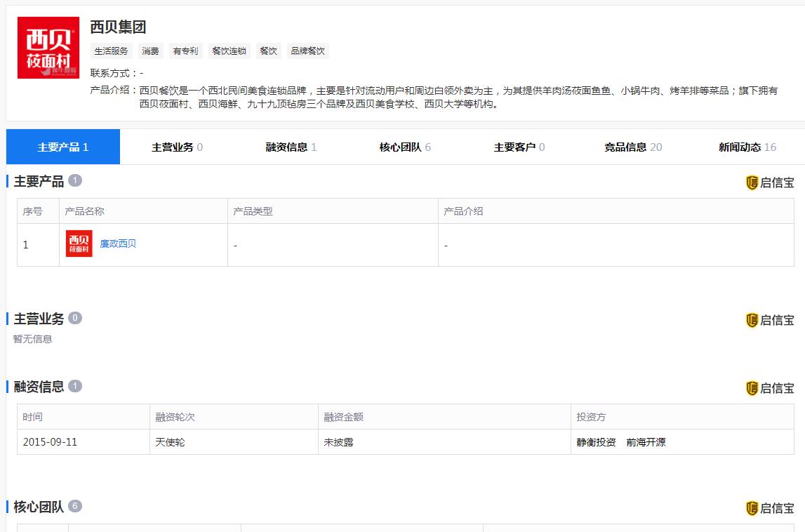Click the 主营业务 section heading

[39, 319]
